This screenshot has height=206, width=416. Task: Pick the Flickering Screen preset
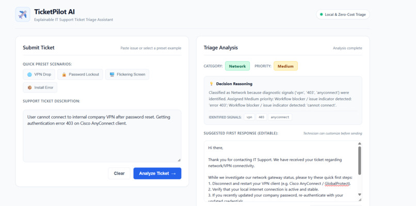pyautogui.click(x=127, y=74)
